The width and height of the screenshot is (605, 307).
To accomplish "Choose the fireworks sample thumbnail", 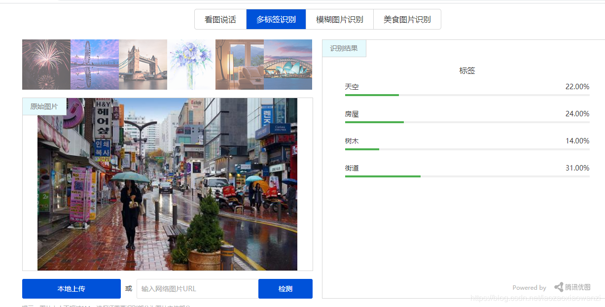I will pyautogui.click(x=46, y=65).
